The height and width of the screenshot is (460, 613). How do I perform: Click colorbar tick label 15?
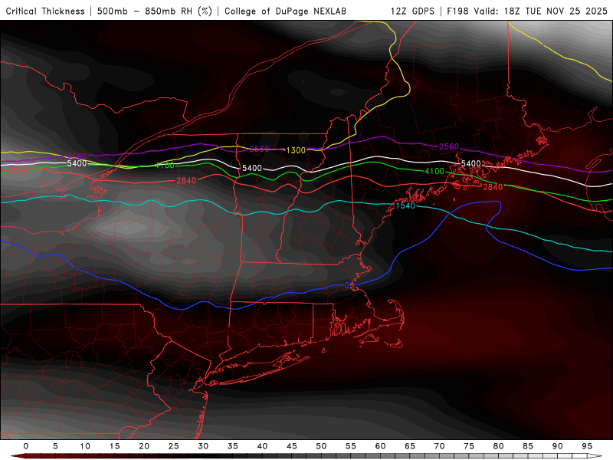pyautogui.click(x=114, y=446)
